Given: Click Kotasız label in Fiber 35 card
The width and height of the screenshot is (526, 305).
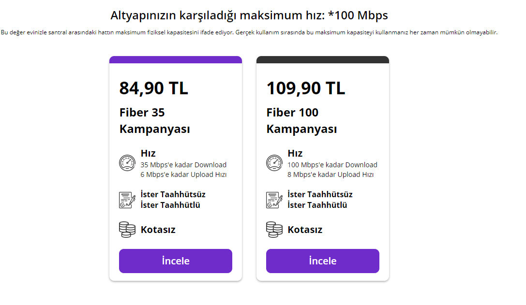Looking at the screenshot, I should tap(158, 230).
